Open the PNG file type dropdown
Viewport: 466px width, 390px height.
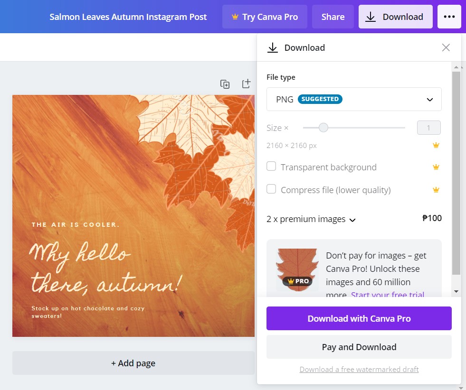click(354, 99)
